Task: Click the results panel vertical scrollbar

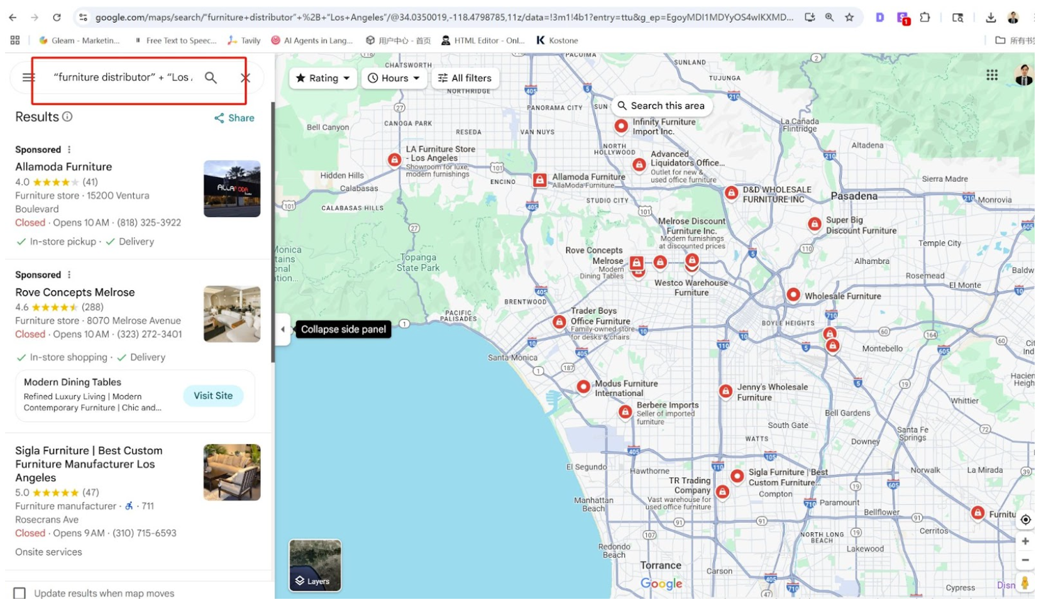Action: point(273,232)
